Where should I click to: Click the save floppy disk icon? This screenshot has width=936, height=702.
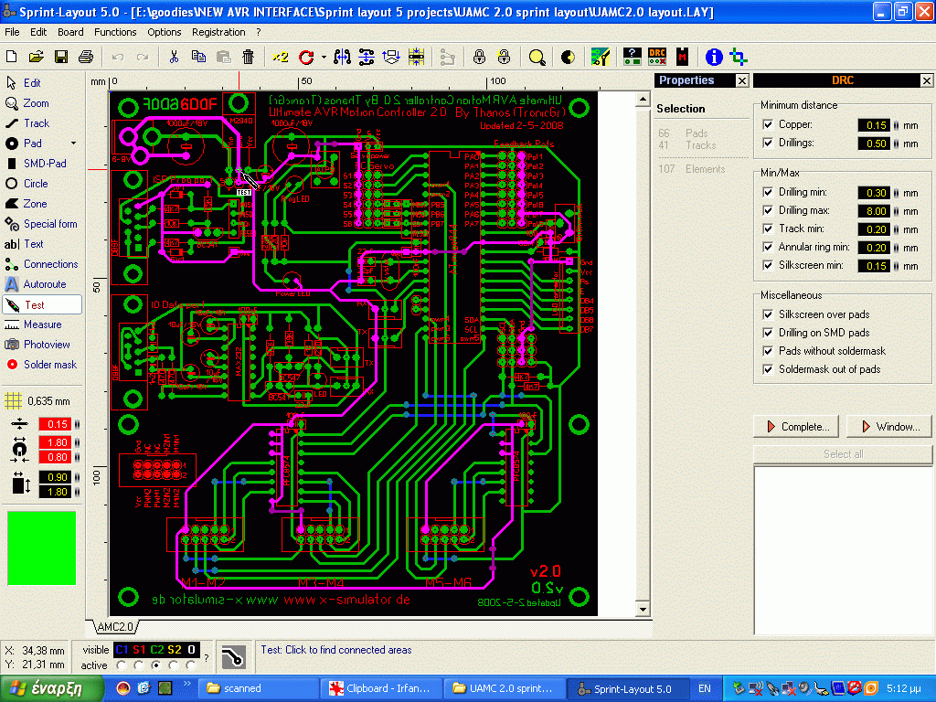coord(61,57)
